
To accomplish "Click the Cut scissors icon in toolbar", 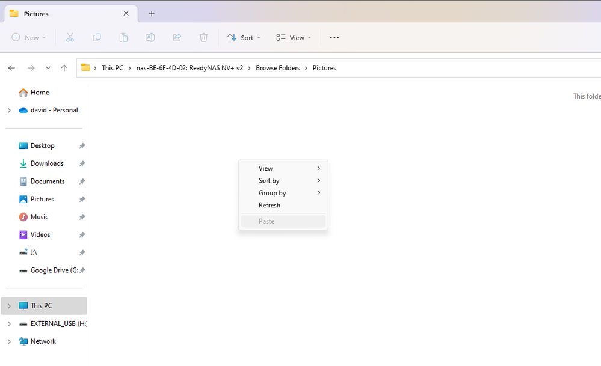I will coord(70,38).
